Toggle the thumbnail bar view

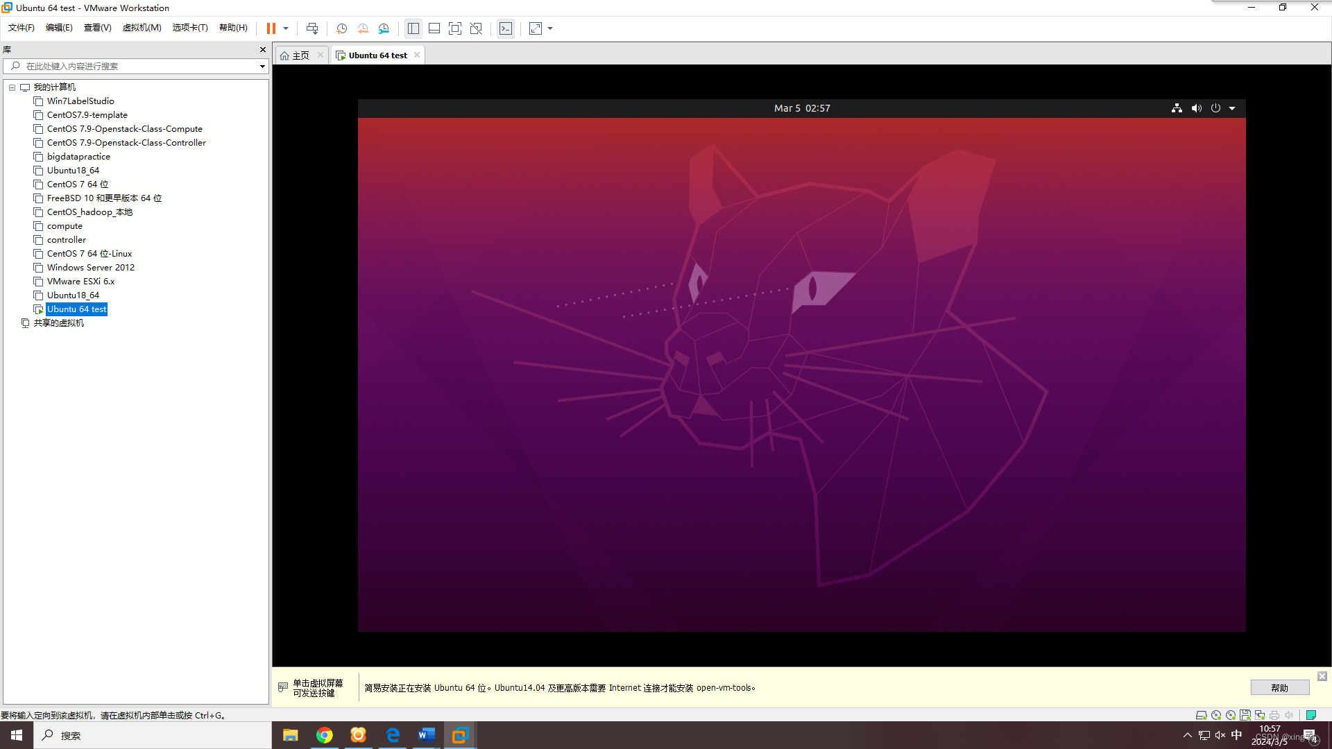pyautogui.click(x=435, y=28)
